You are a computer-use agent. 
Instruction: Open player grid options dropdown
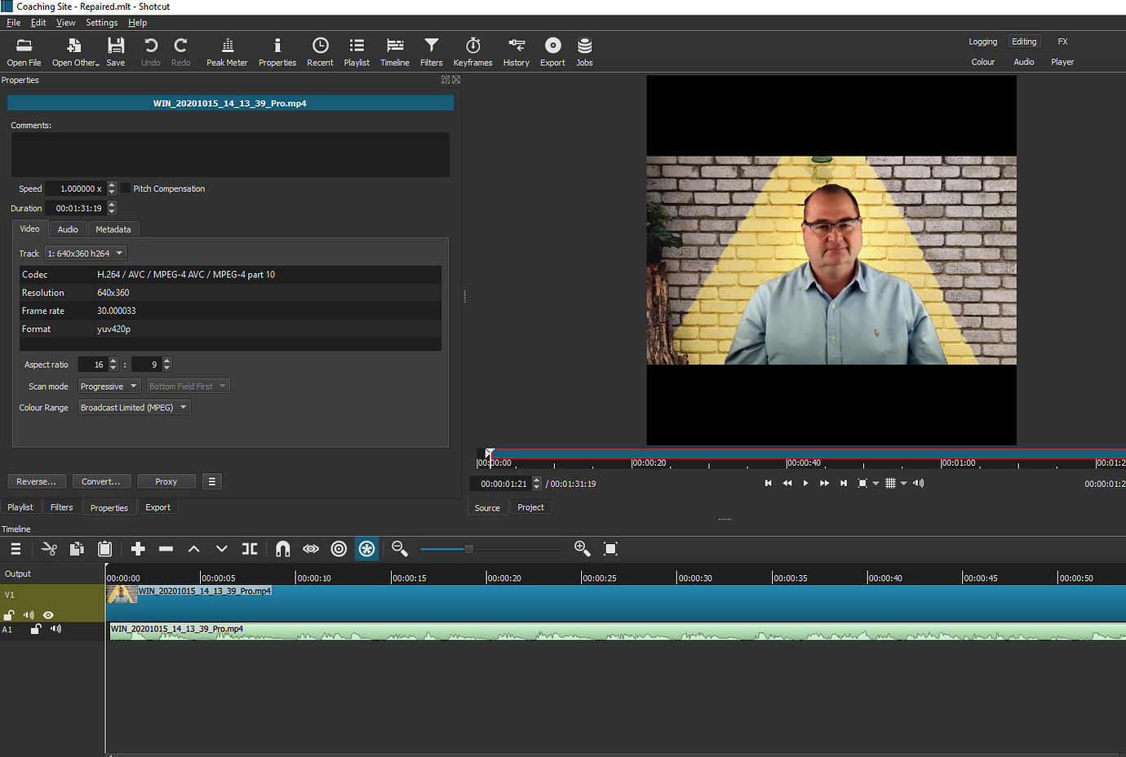coord(904,484)
